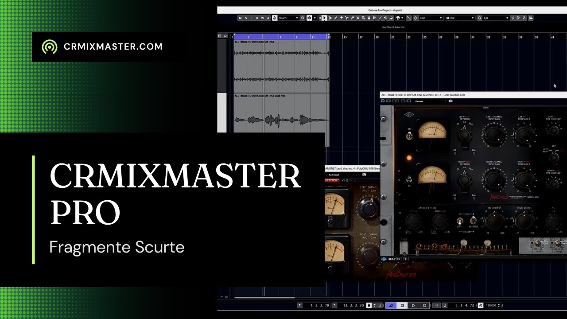
Task: Click the left locator icon in transport
Action: [300, 305]
